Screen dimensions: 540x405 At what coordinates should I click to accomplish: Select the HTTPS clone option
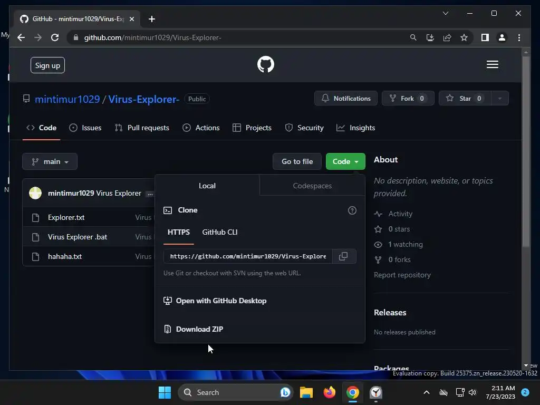click(x=178, y=232)
